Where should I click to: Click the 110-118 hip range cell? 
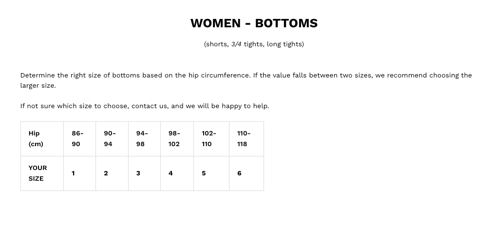(247, 138)
